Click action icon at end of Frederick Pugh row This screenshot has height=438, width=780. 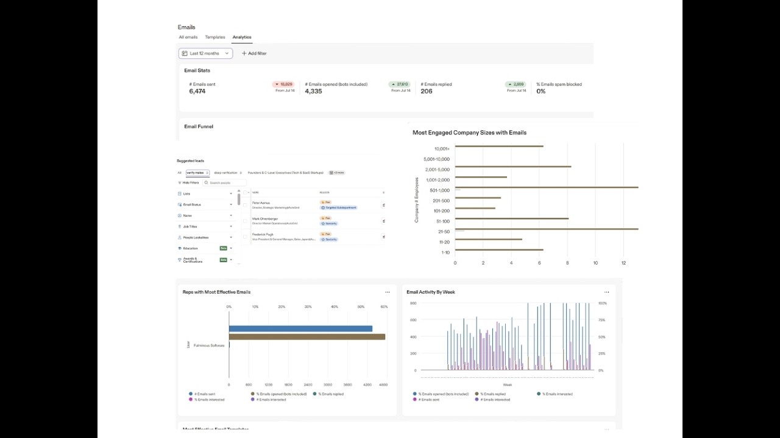[x=384, y=237]
